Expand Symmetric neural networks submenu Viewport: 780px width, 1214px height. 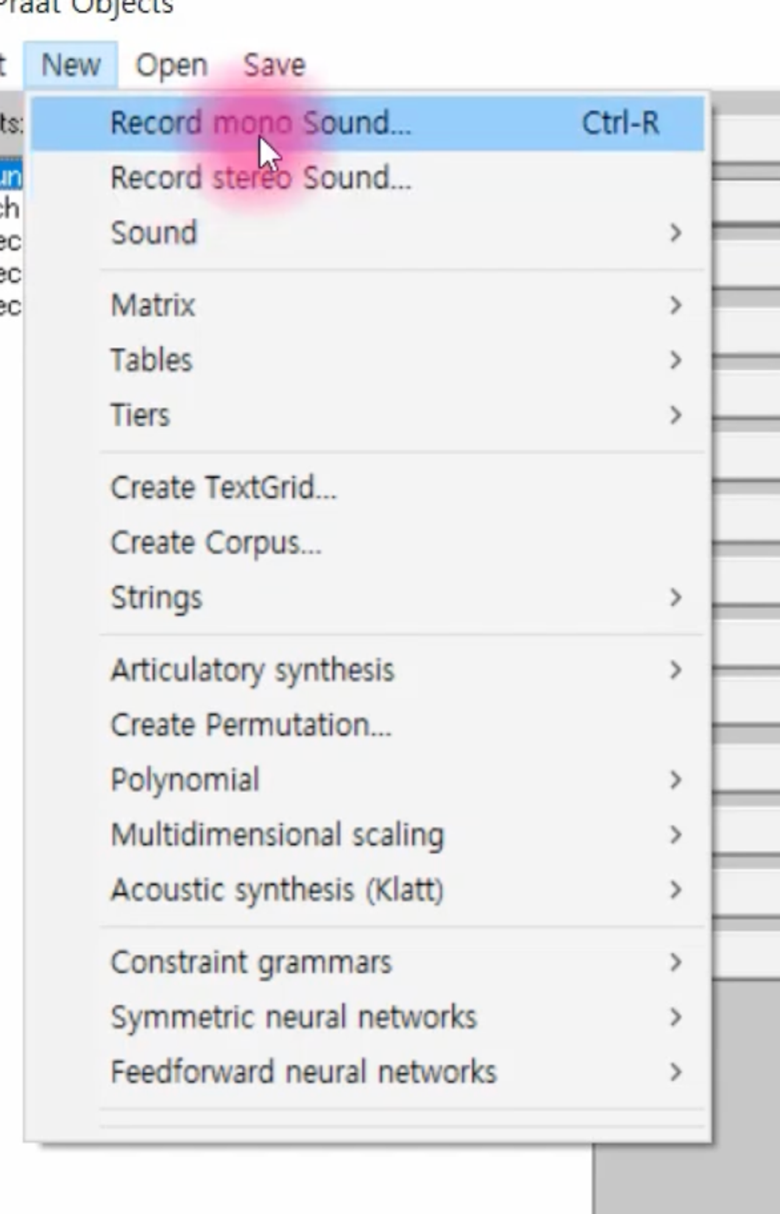(368, 1018)
